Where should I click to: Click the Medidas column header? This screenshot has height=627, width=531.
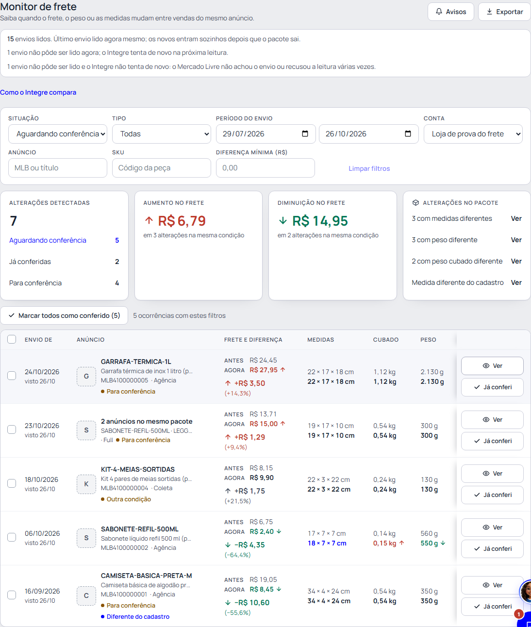pos(320,340)
